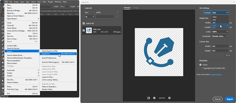This screenshot has height=103, width=236.
Task: Click the Reset button in Canvas Size
Action: click(x=228, y=55)
